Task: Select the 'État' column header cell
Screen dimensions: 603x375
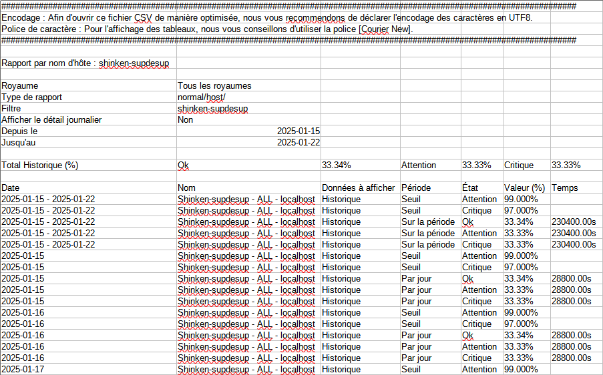Action: [470, 188]
